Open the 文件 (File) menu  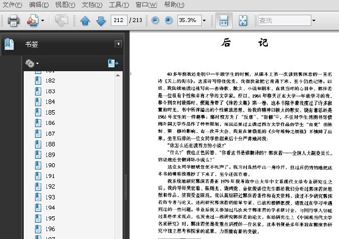(12, 5)
